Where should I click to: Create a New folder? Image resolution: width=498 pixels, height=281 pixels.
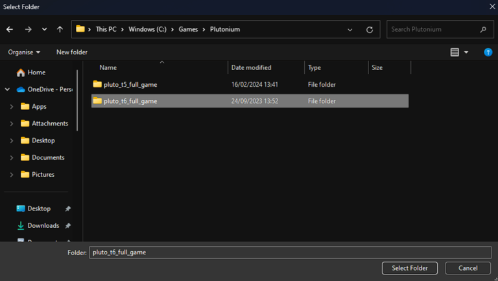coord(72,52)
